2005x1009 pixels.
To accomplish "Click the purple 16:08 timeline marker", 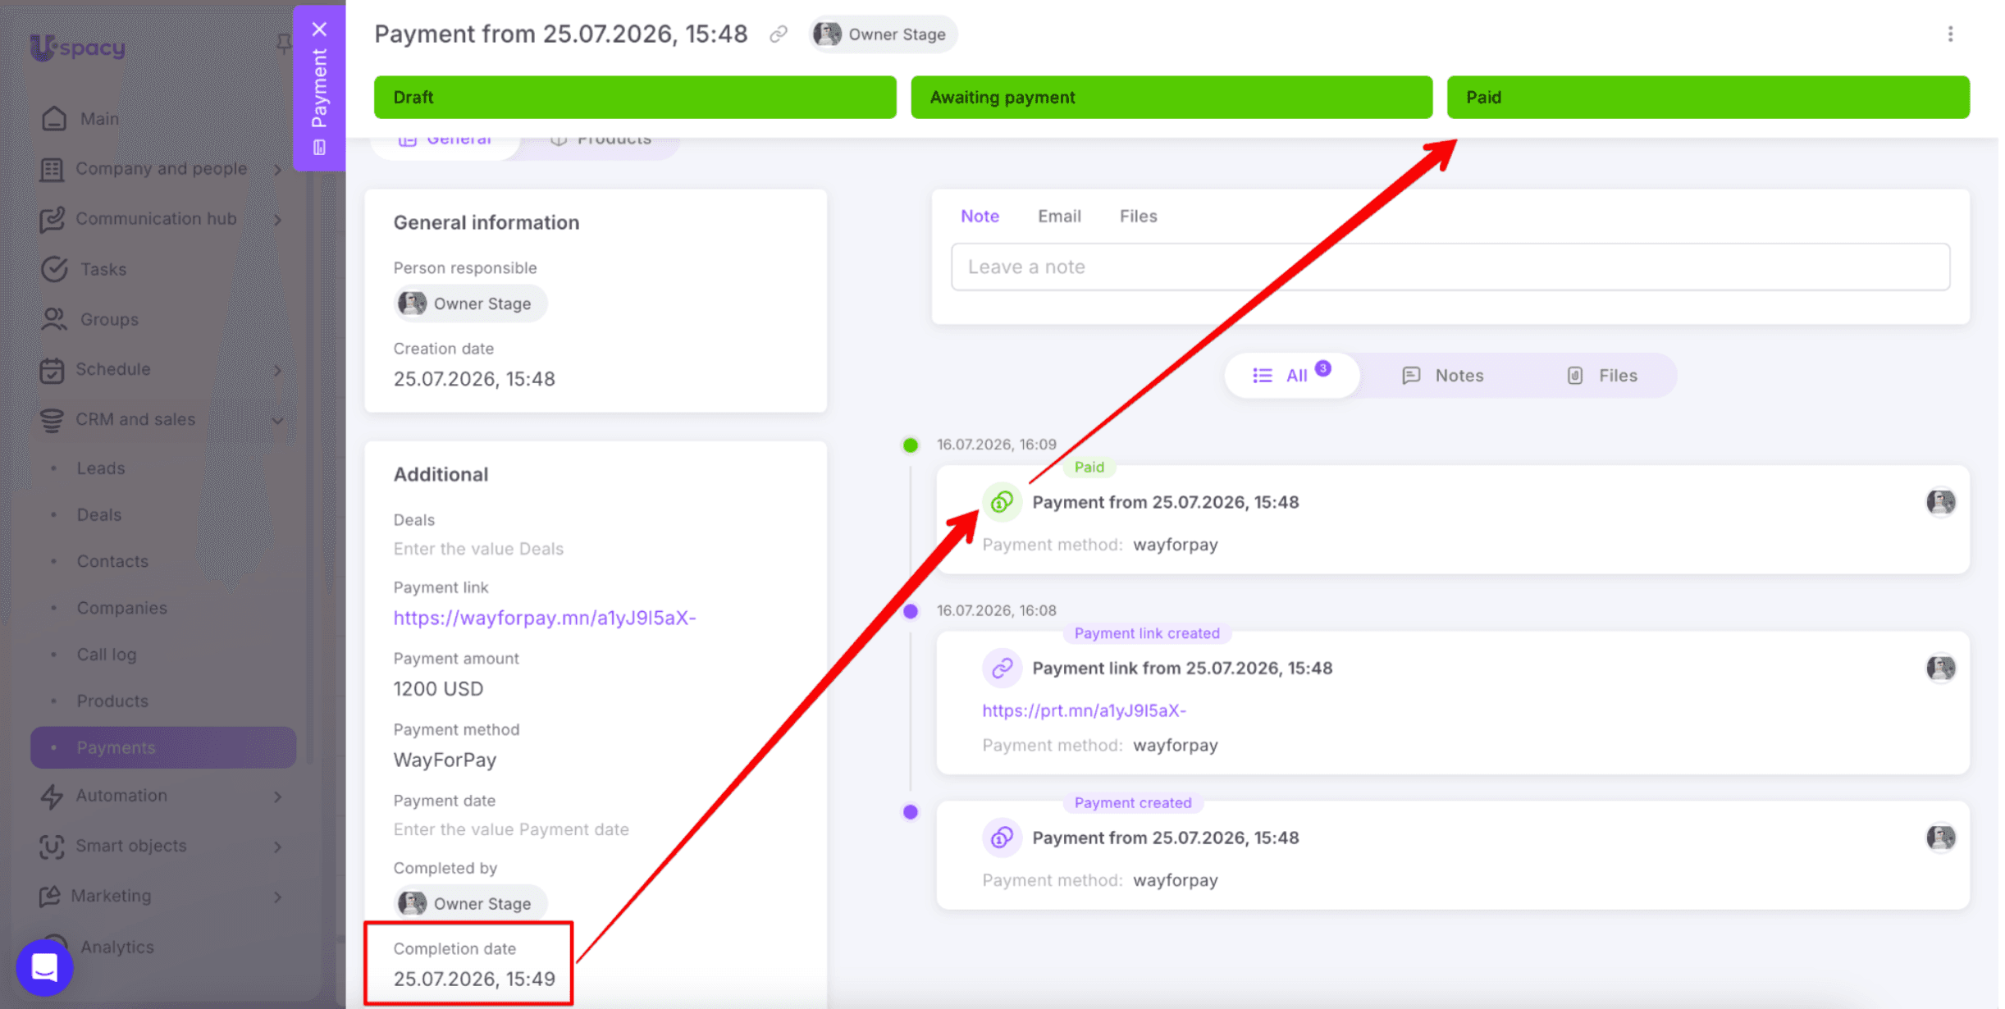I will coord(910,611).
